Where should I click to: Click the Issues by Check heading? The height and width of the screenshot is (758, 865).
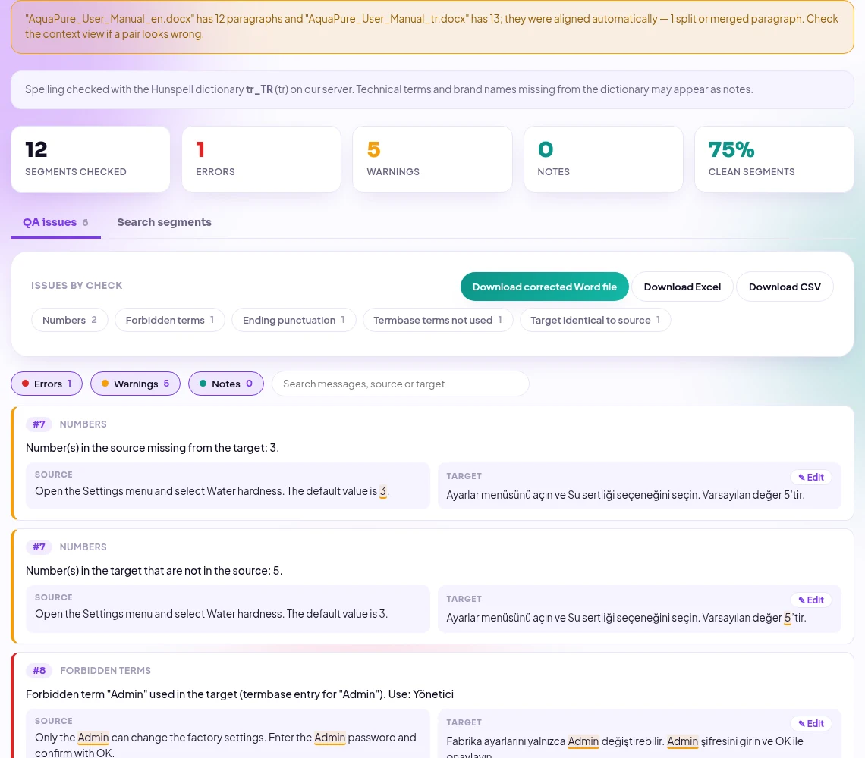[x=77, y=286]
